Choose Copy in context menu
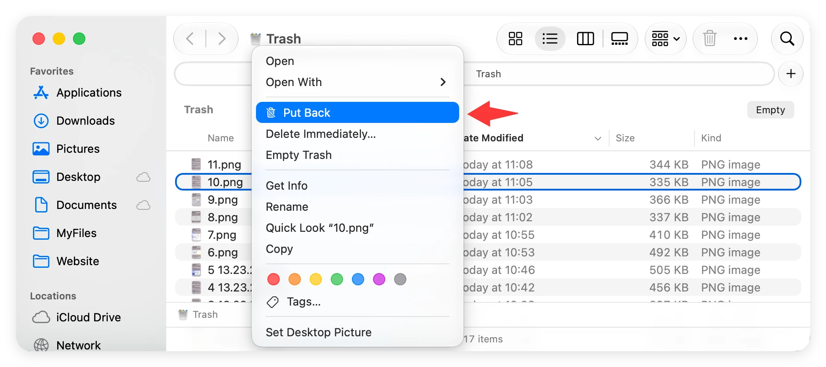Viewport: 826px width, 367px height. click(357, 249)
